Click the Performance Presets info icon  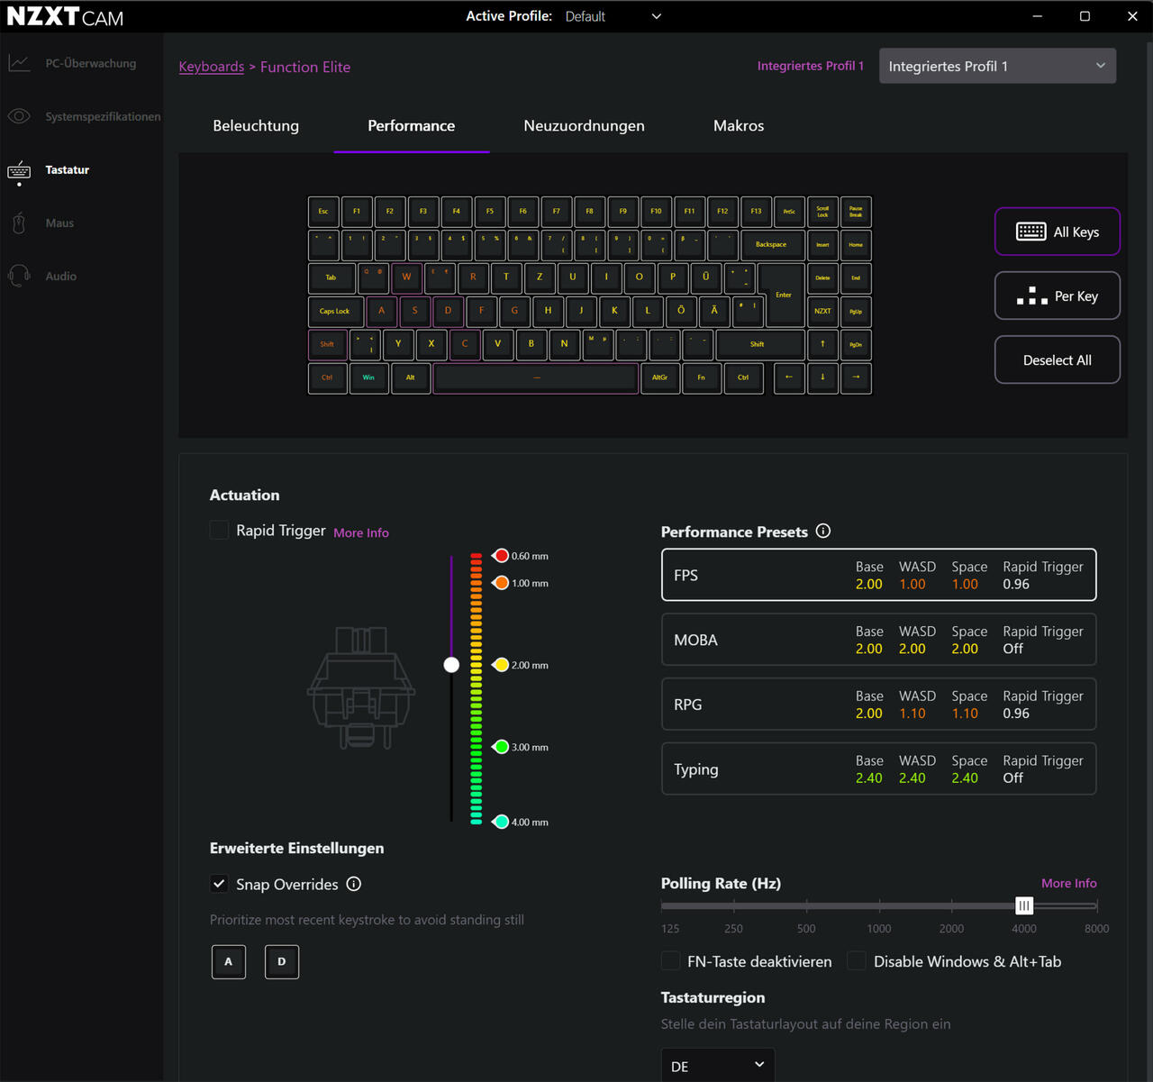pos(822,532)
